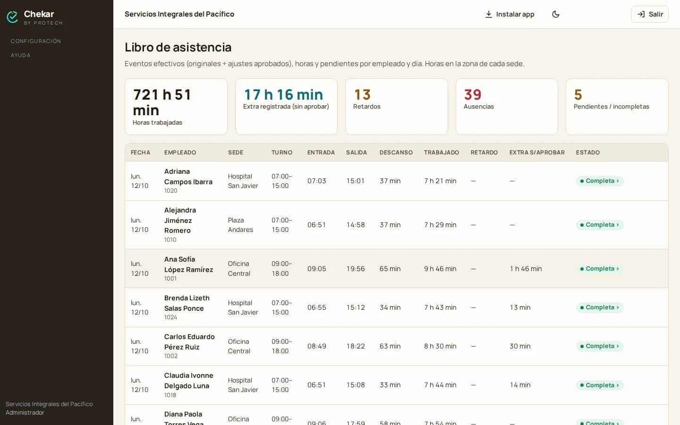The image size is (680, 425).
Task: Click the 07:03 entrada time
Action: pos(317,181)
